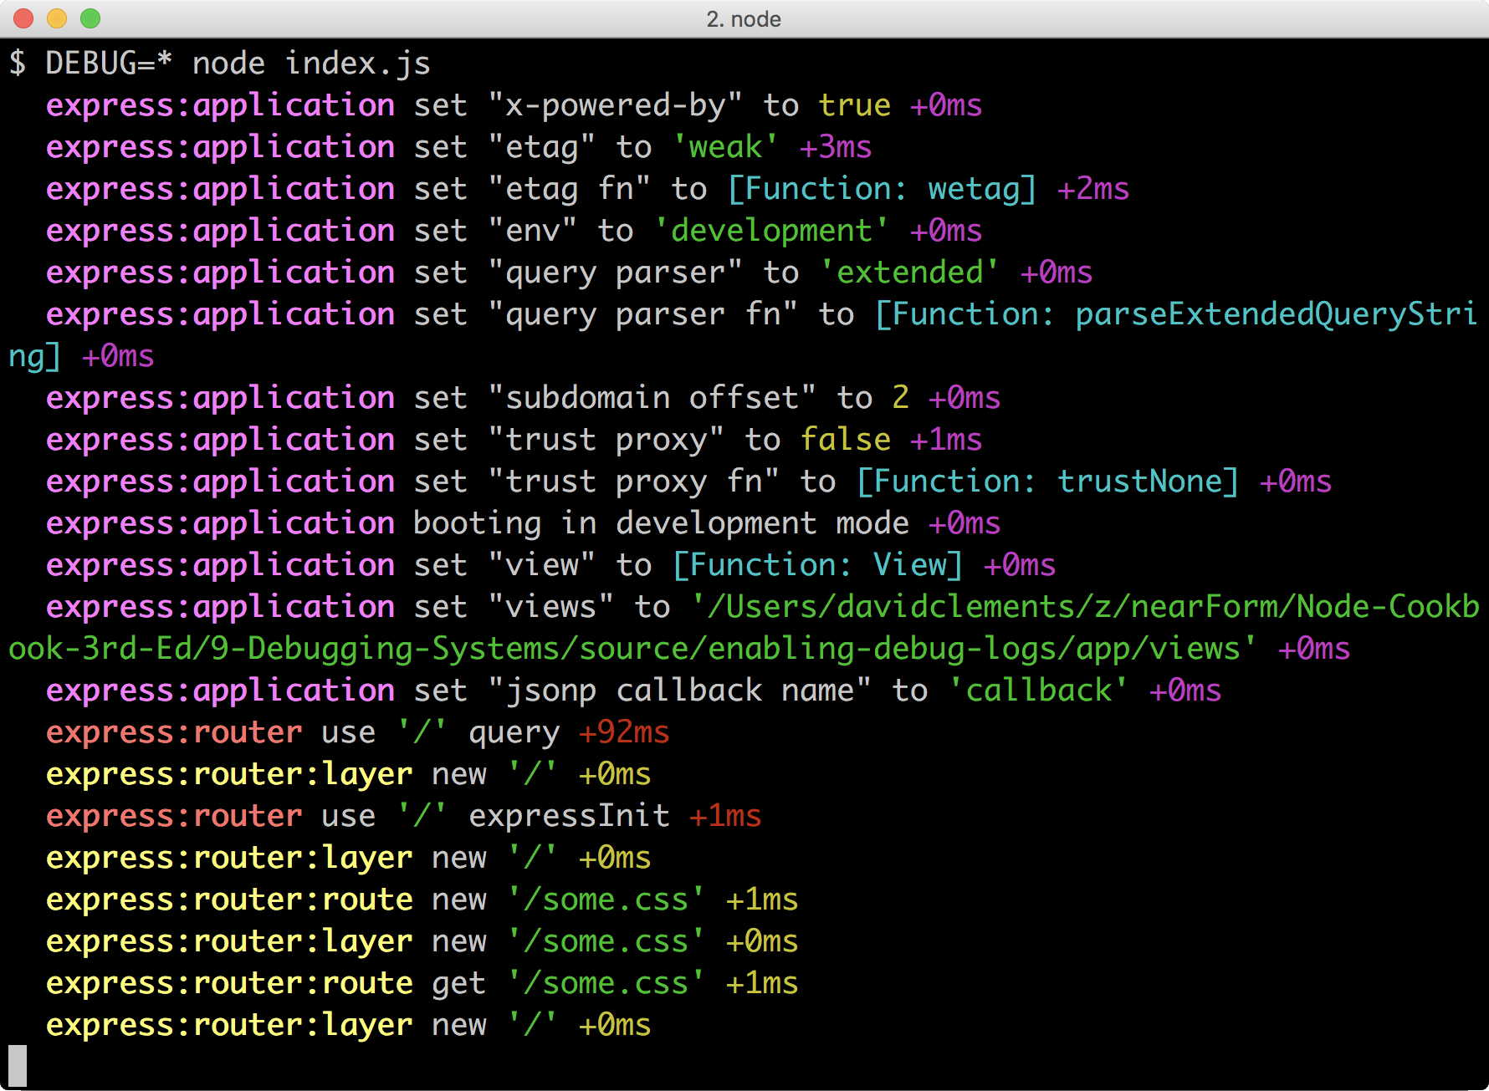Click the "[Function: View]" text
Screen dimensions: 1489x1091
tap(817, 565)
